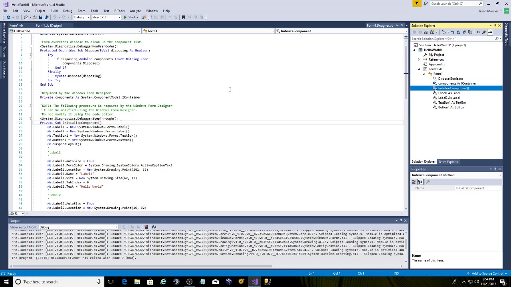Click the Pending Changes Filter clock icon
Image resolution: width=511 pixels, height=287 pixels.
(444, 32)
